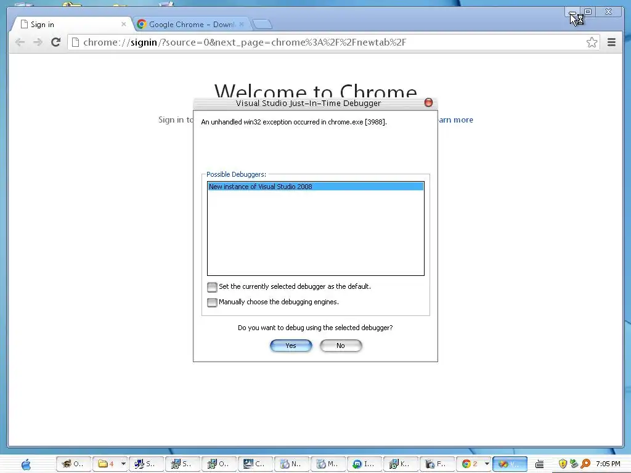Expand the Chrome group dropdown arrow in taskbar

point(487,464)
